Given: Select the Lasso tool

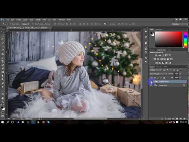Looking at the screenshot, I should (2, 39).
